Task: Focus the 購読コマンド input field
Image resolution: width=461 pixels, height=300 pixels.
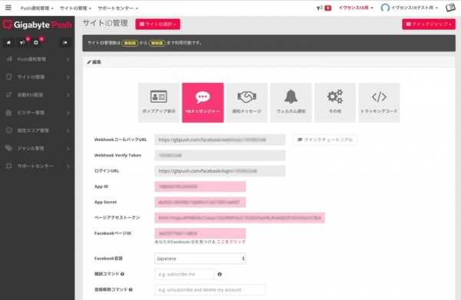Action: 184,274
